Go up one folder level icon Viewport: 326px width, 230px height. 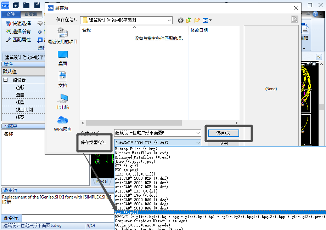pyautogui.click(x=189, y=20)
